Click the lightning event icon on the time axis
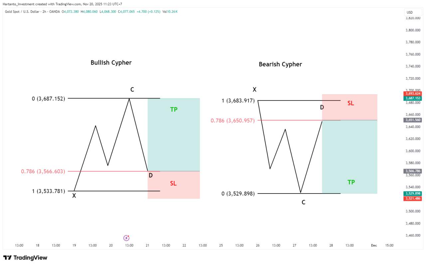426x266 pixels. click(126, 238)
